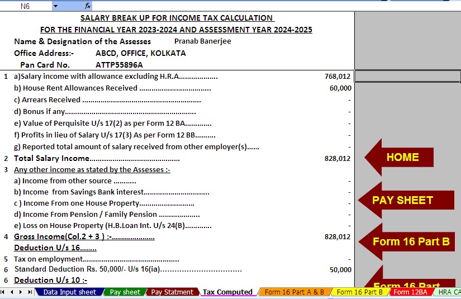Viewport: 461px width, 299px height.
Task: Click the Deduction U/s 10 heading
Action: [x=50, y=280]
